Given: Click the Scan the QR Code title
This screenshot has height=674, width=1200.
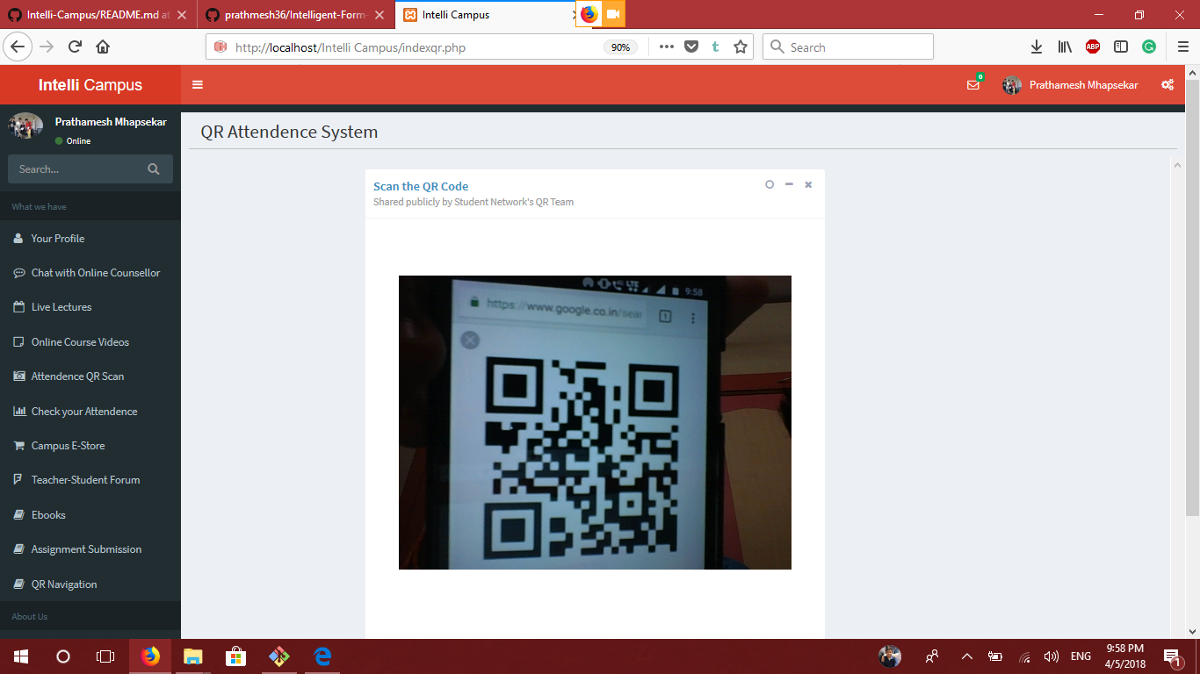Looking at the screenshot, I should [x=421, y=186].
